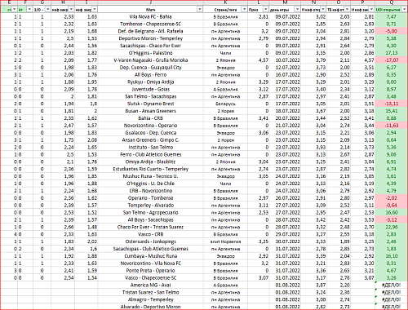
Task: Select the green cell showing 15,41
Action: coord(391,111)
